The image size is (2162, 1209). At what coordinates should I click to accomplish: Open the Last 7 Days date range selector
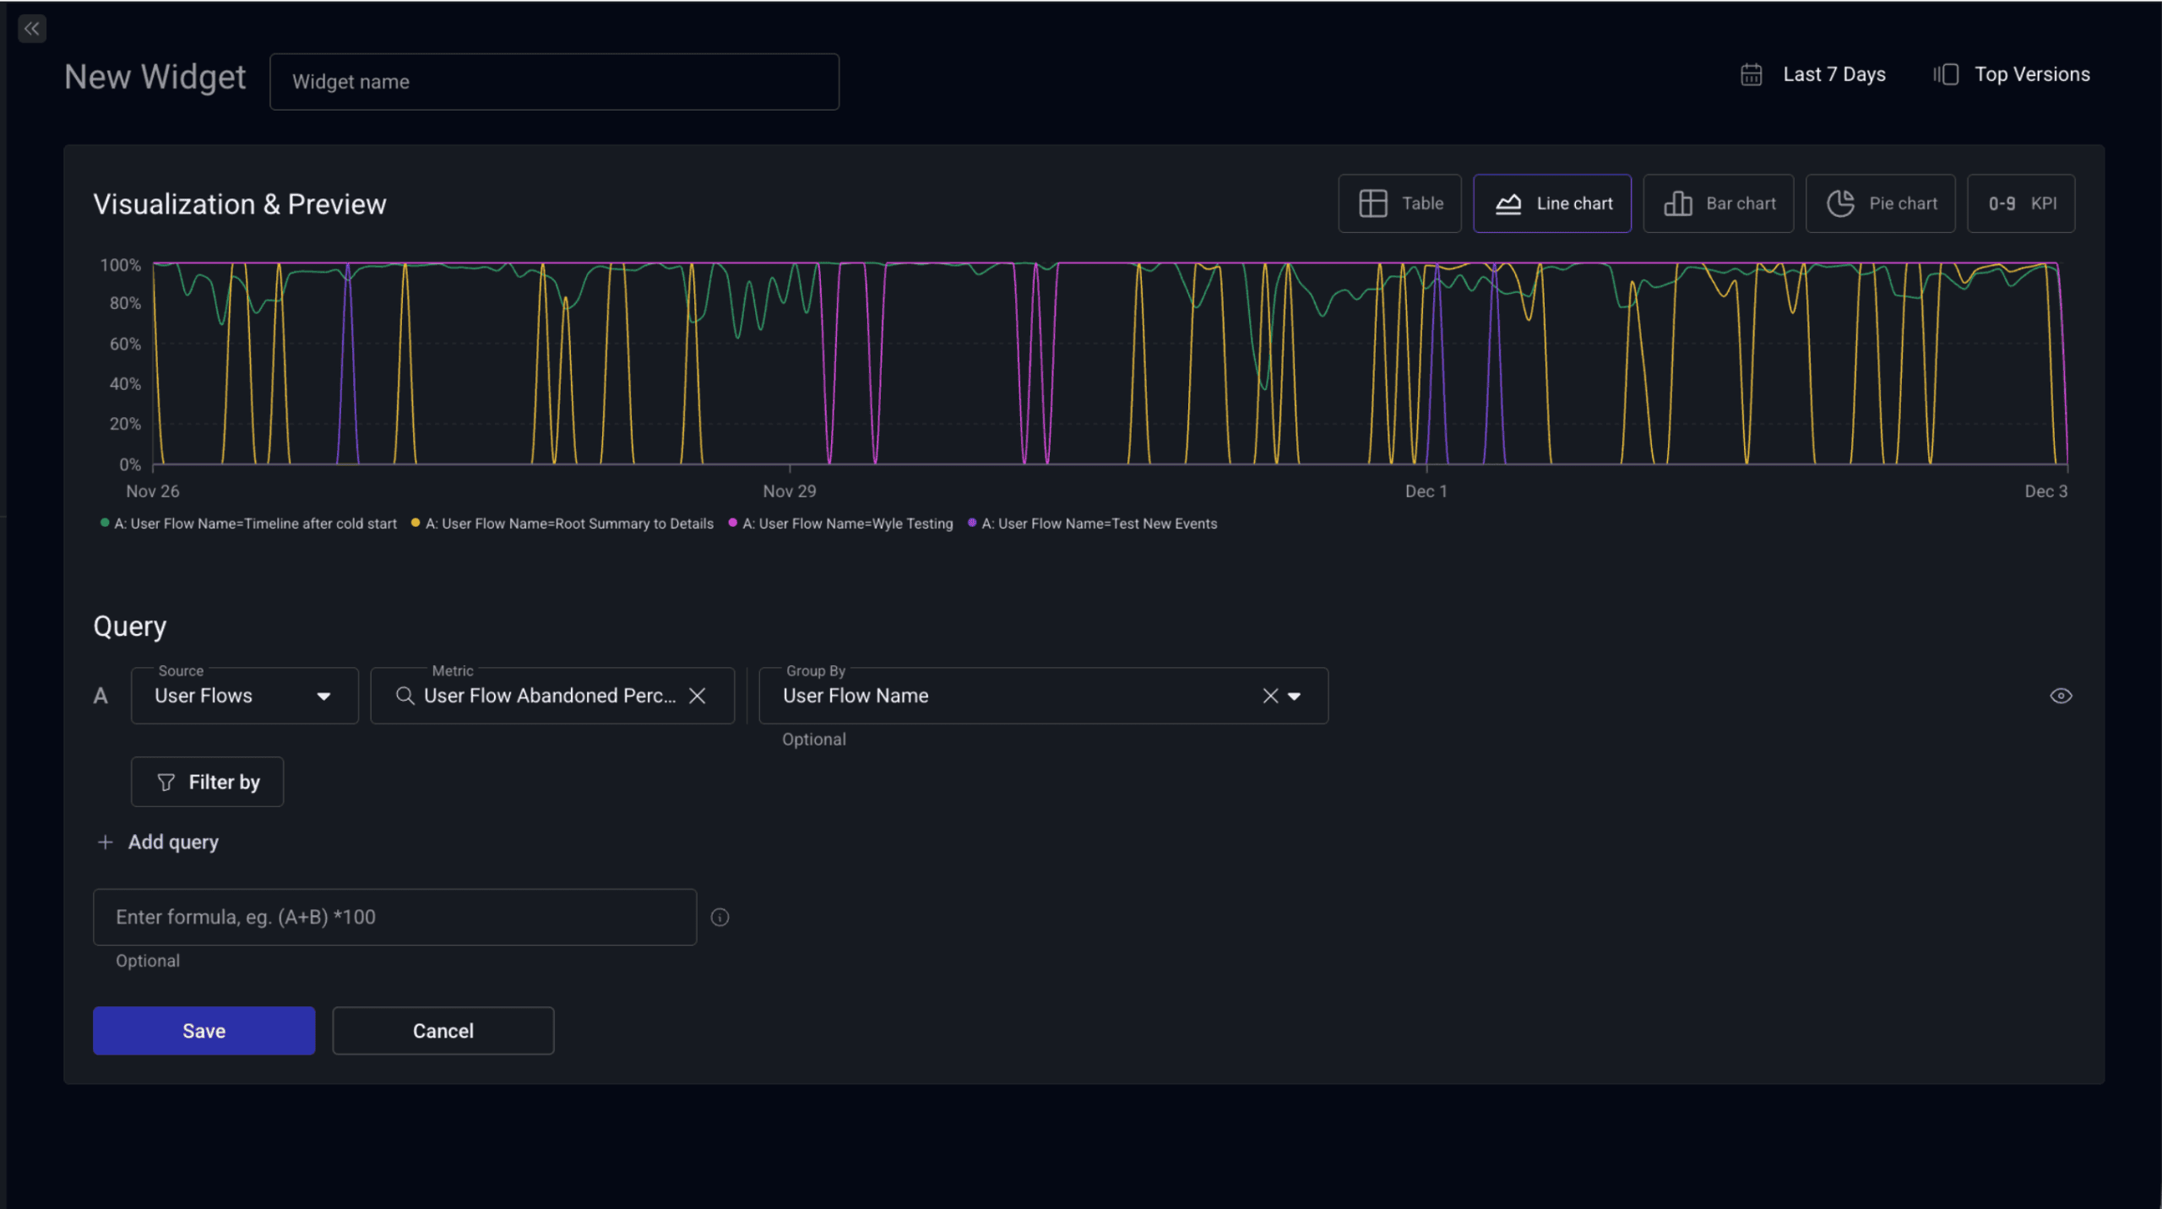point(1833,74)
